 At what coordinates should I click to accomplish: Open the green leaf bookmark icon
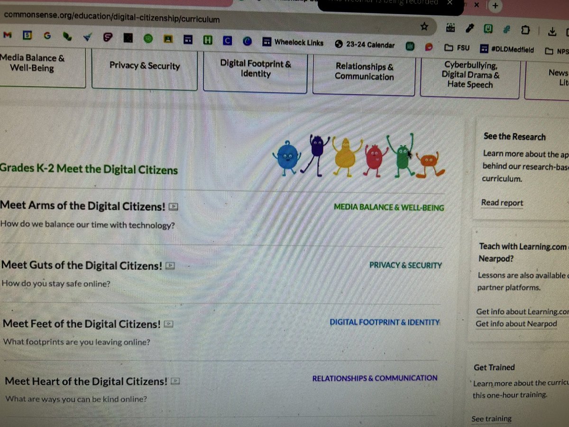(67, 36)
